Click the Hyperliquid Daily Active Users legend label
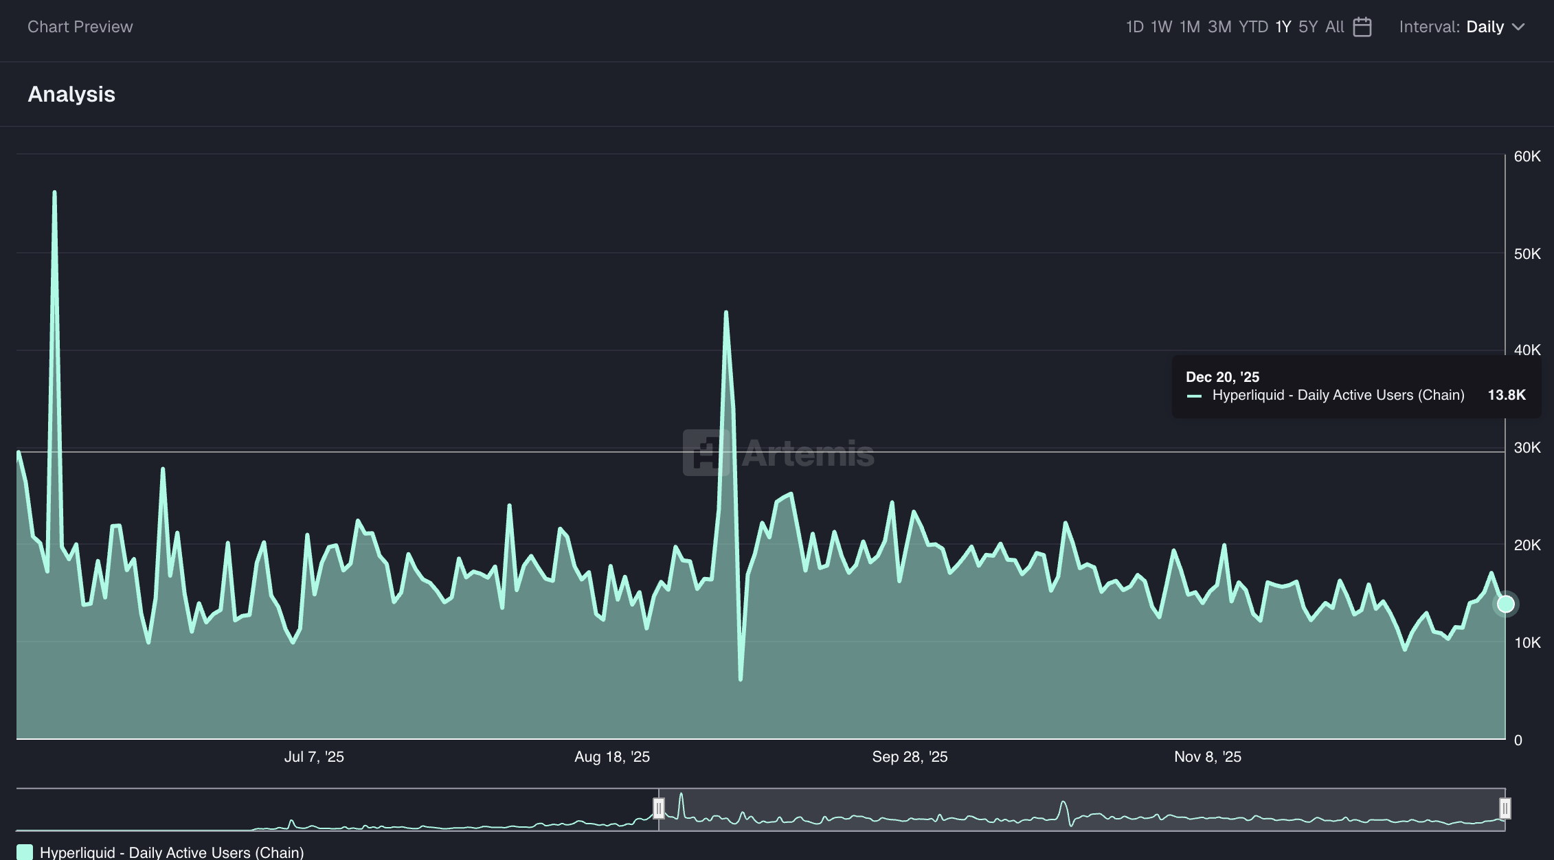This screenshot has width=1554, height=860. tap(172, 852)
